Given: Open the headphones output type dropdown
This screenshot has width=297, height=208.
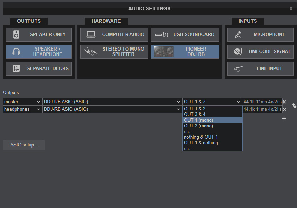Looking at the screenshot, I should (23, 109).
